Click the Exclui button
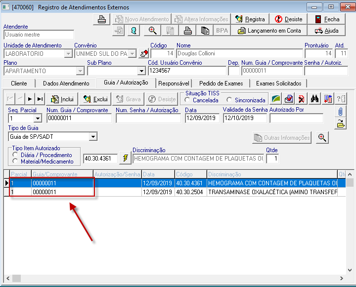 pos(95,99)
